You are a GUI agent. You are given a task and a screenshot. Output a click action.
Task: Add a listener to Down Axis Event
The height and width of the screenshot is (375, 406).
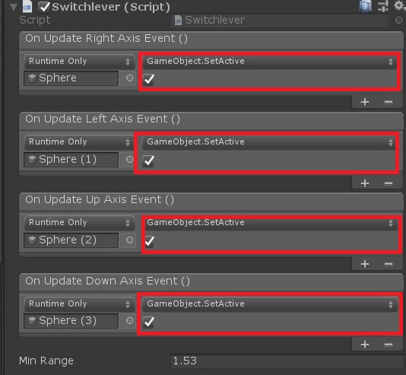point(365,345)
